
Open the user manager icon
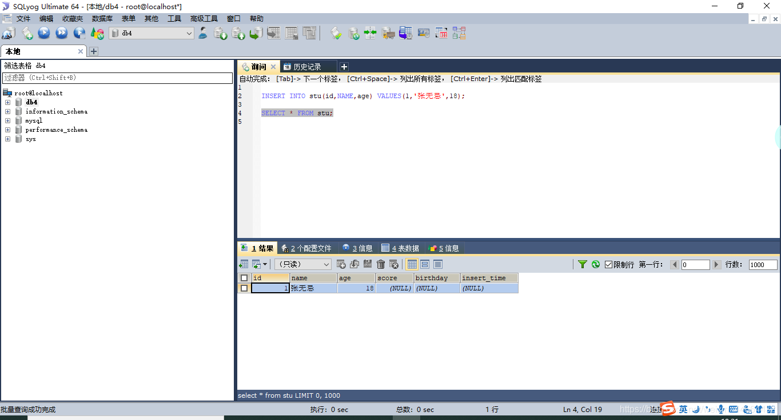pyautogui.click(x=203, y=33)
